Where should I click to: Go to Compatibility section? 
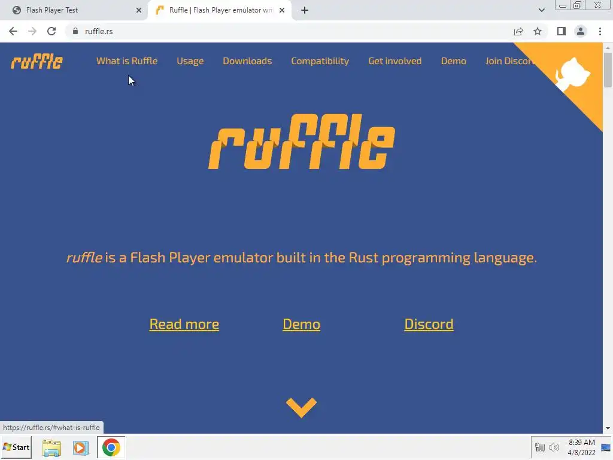(x=320, y=61)
